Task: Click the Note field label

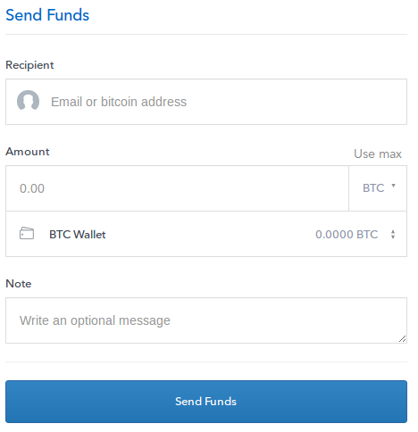Action: coord(19,284)
